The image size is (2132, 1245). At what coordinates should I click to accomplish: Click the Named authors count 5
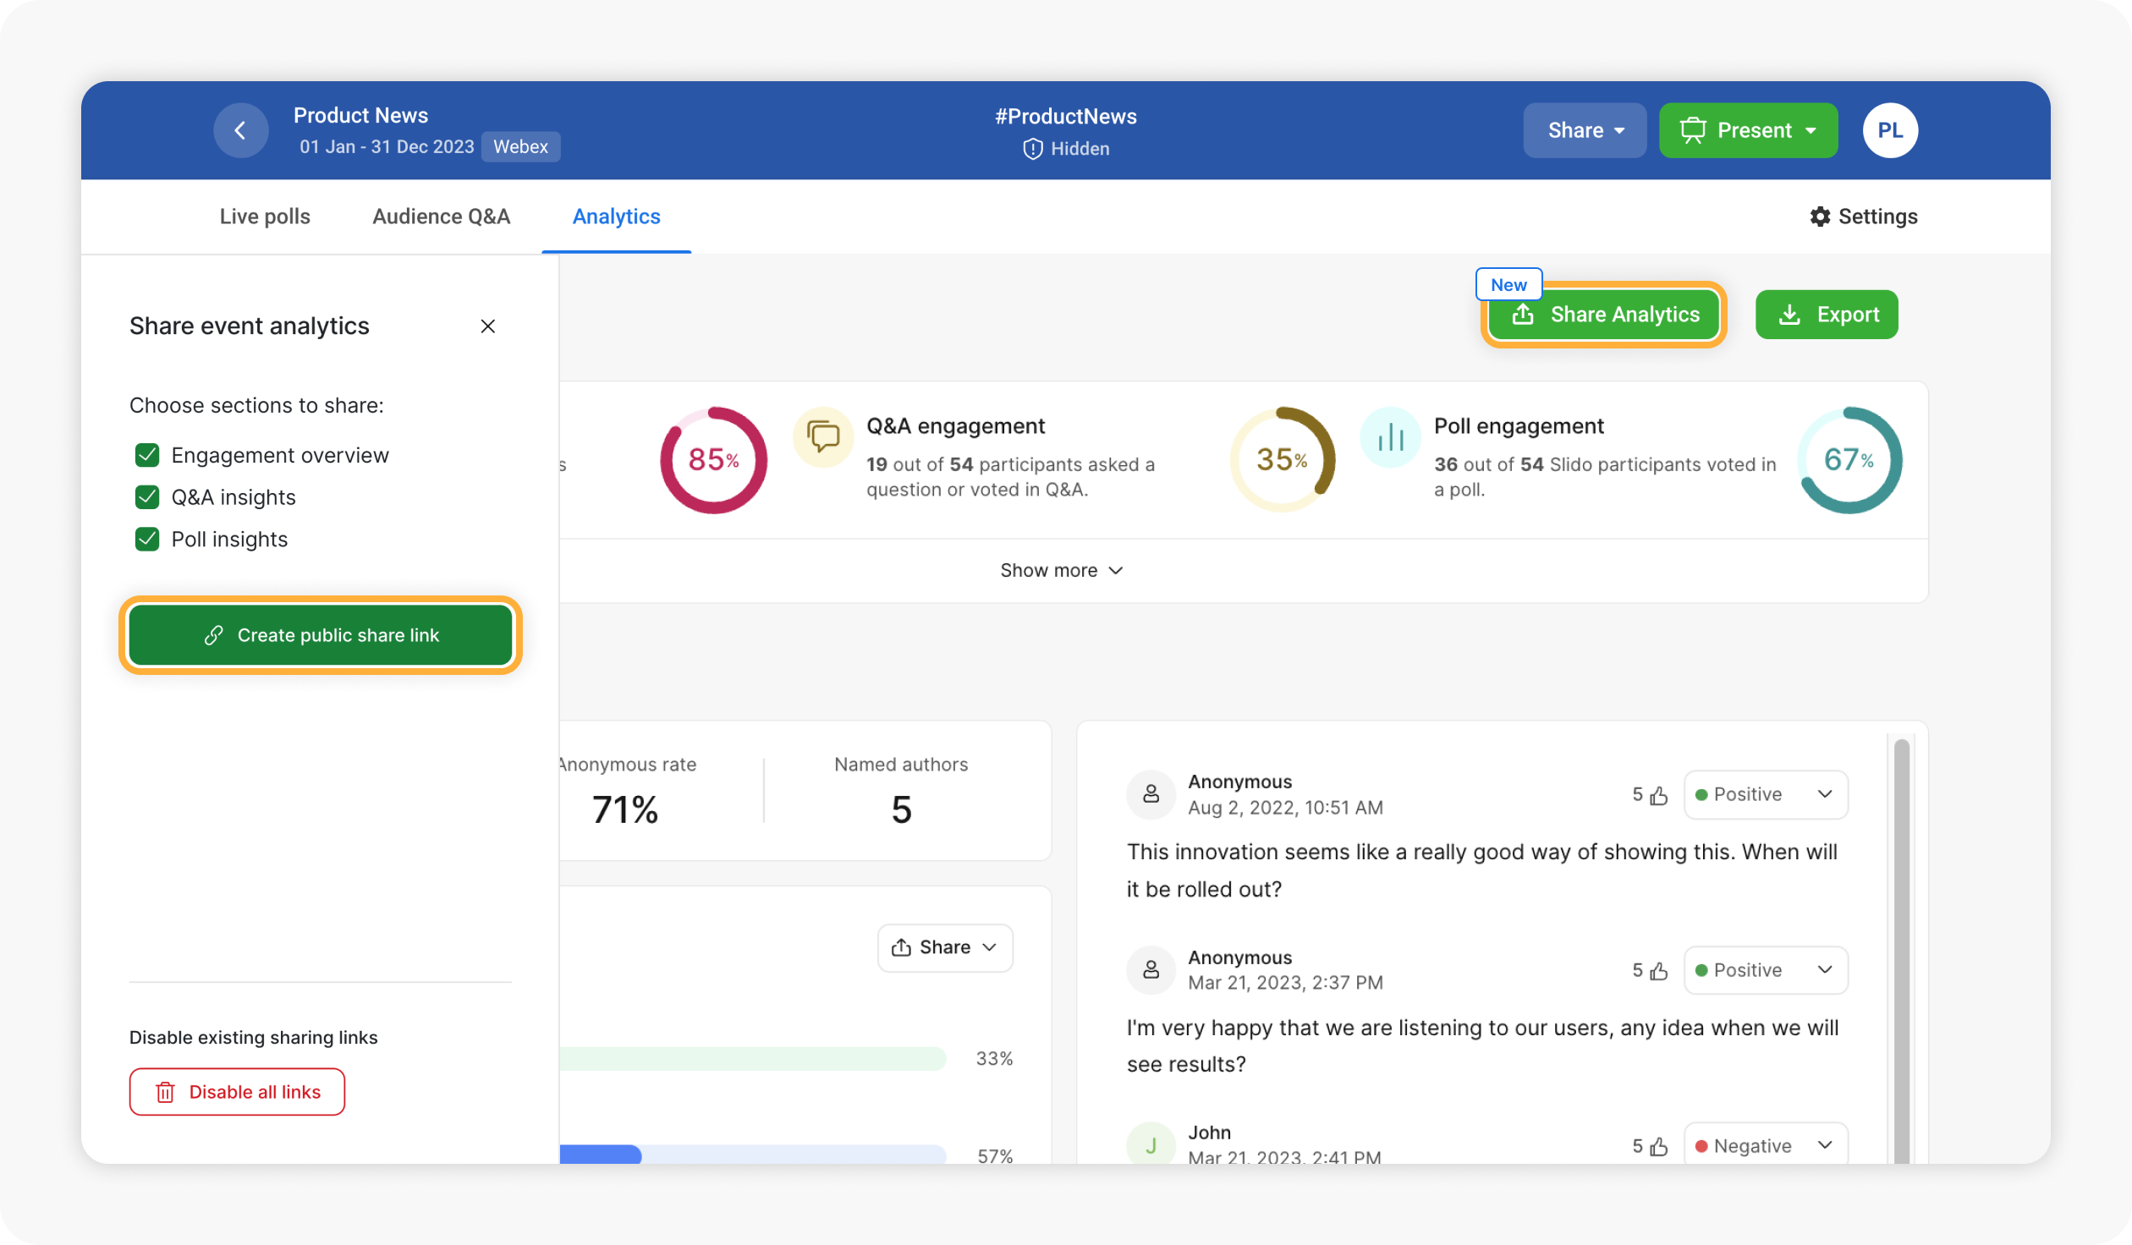[x=901, y=809]
